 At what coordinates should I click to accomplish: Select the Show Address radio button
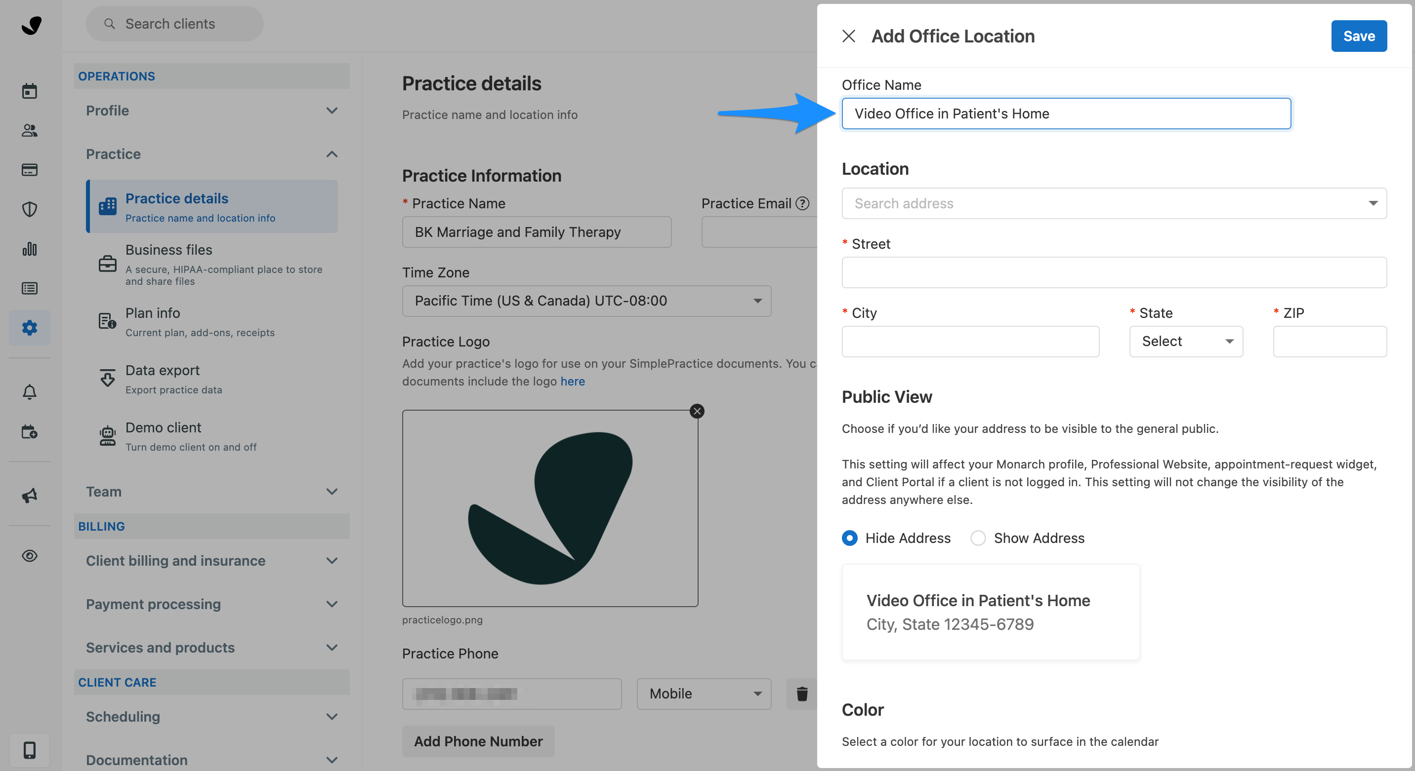(x=978, y=538)
